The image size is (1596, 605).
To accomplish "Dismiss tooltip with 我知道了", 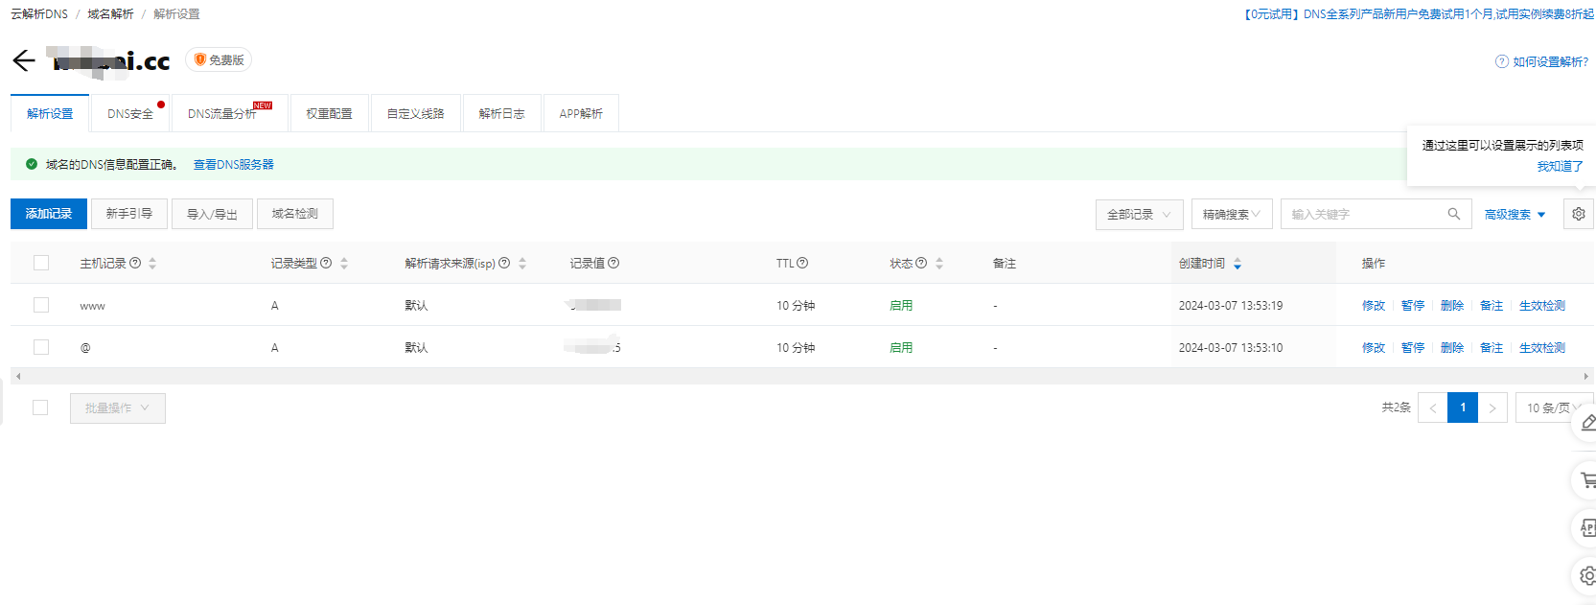I will tap(1560, 166).
